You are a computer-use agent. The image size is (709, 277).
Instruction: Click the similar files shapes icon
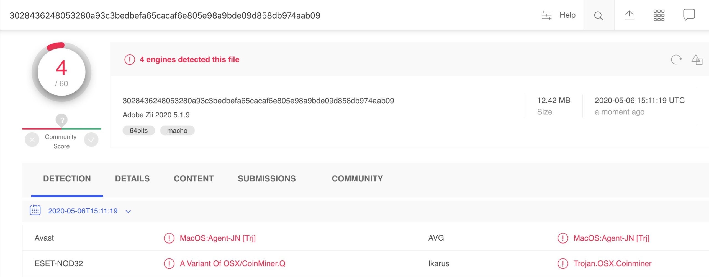pyautogui.click(x=697, y=60)
